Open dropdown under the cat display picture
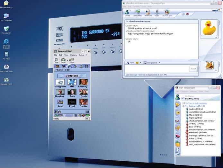 click(x=216, y=71)
